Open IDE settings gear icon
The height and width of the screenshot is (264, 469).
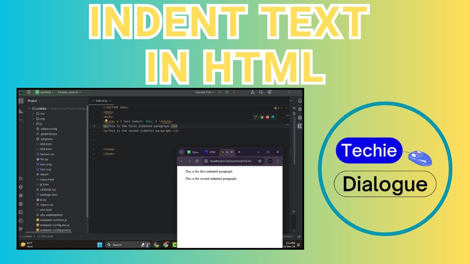point(269,92)
